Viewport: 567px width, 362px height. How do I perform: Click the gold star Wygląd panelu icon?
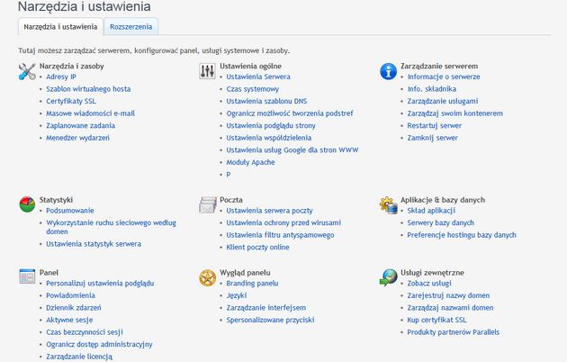click(x=208, y=277)
